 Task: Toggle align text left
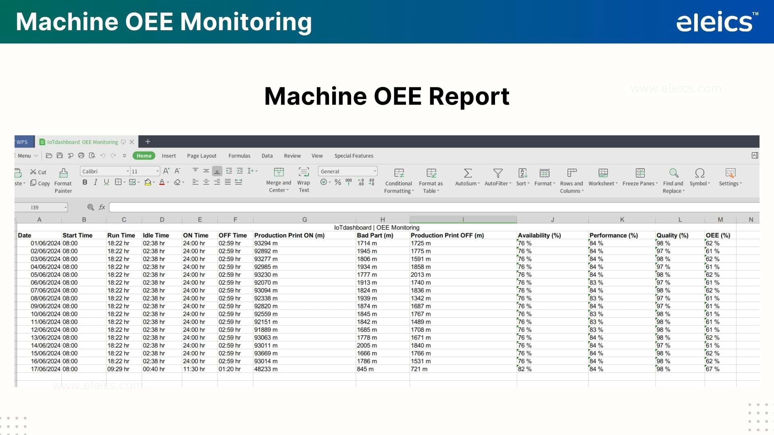[196, 182]
